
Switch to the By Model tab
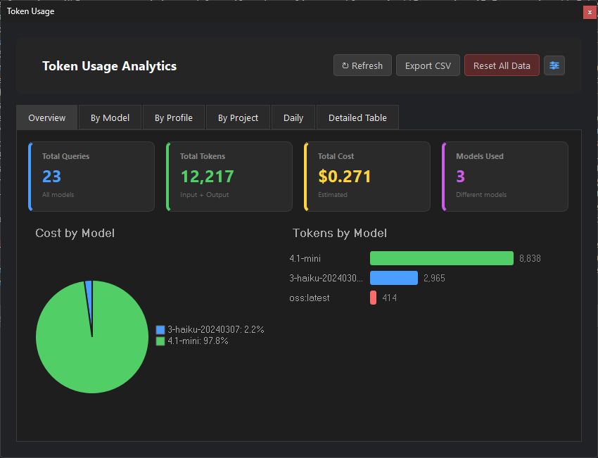110,117
